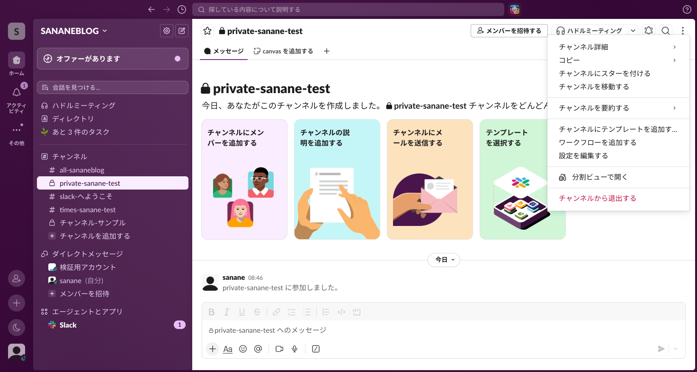Insert inline code in composer
Screen dimensions: 697x372
coord(341,312)
